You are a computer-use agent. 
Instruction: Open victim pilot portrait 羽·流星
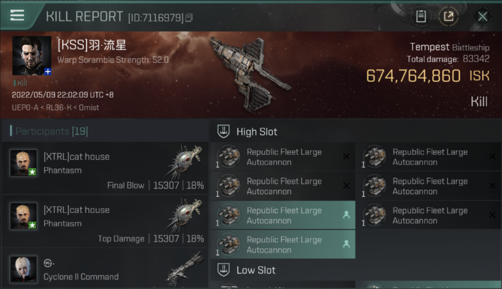(32, 56)
